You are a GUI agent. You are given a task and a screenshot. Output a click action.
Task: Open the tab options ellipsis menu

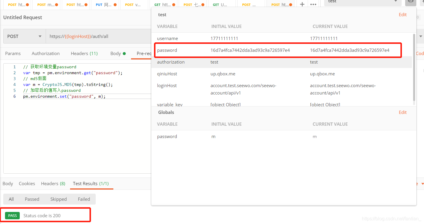click(x=313, y=4)
